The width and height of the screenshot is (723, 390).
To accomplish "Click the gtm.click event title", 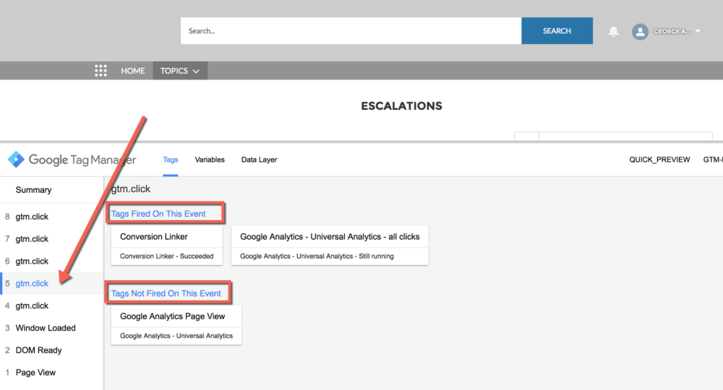I will [x=131, y=188].
